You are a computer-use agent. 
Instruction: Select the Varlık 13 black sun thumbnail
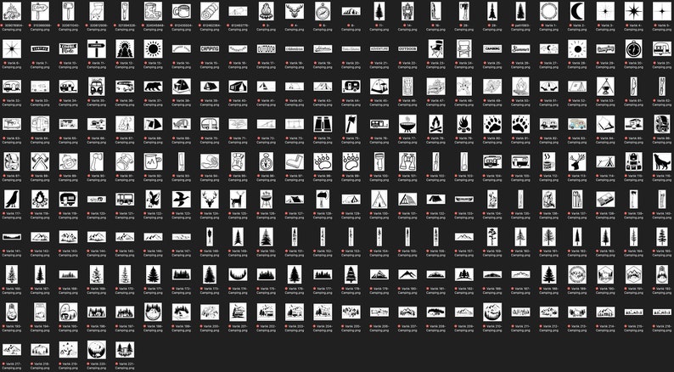[x=153, y=48]
